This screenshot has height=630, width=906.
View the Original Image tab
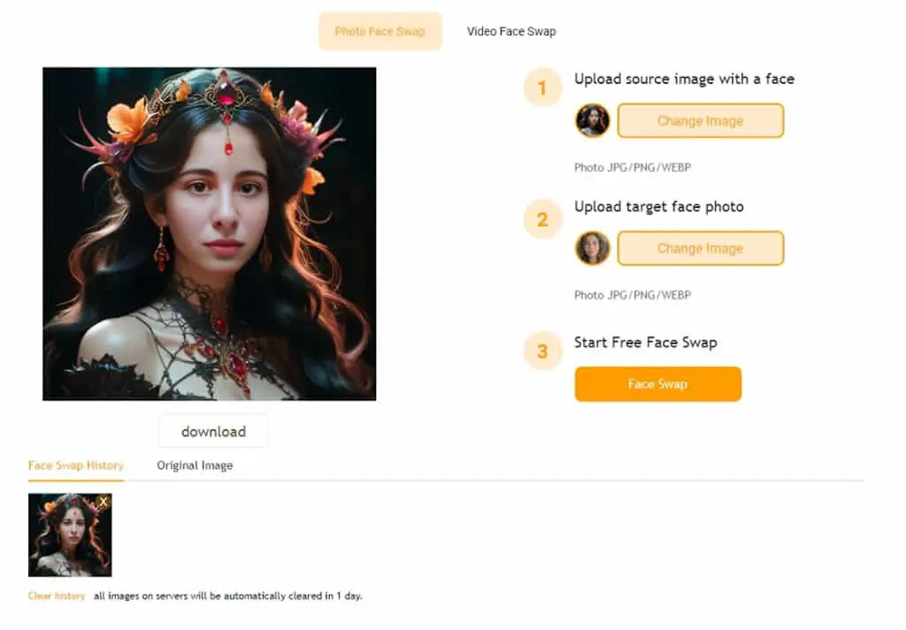pyautogui.click(x=195, y=465)
